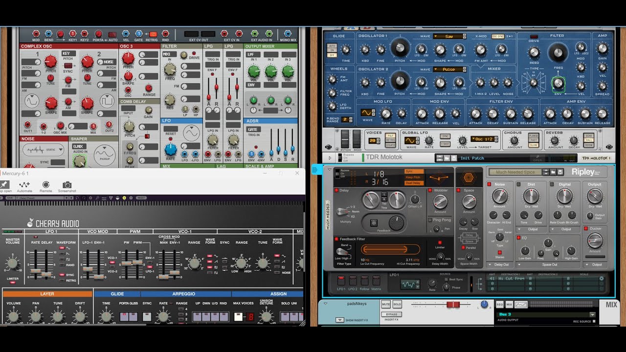The image size is (626, 352).
Task: Expand SHOW INSERT FX on padsNkeys strip
Action: [339, 320]
